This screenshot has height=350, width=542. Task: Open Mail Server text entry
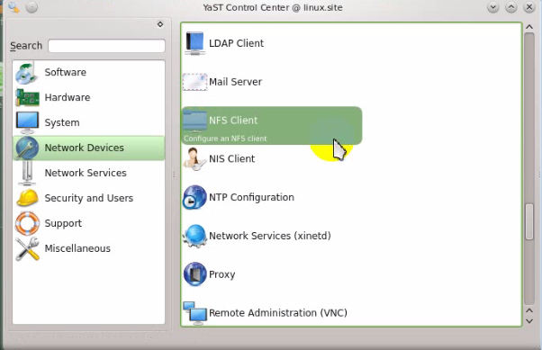tap(235, 82)
